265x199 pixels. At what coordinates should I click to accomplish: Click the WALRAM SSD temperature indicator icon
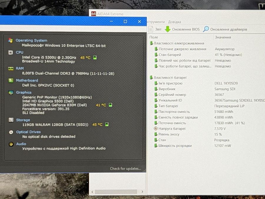[107, 124]
